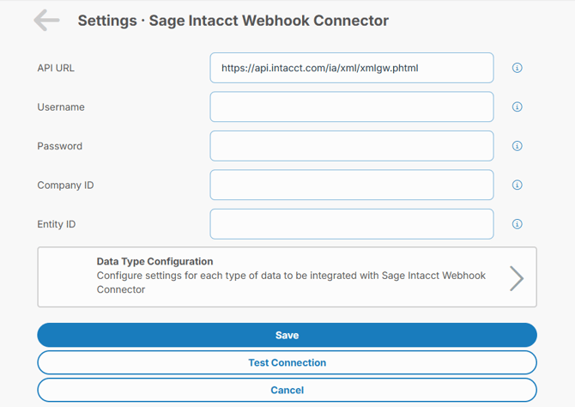Screen dimensions: 575x407
Task: Click the 'Entity ID' label text
Action: click(x=57, y=224)
